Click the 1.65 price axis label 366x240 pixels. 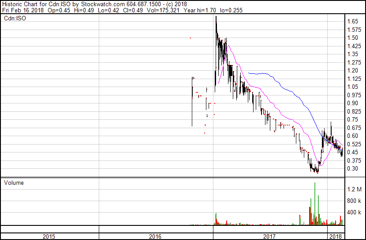(x=352, y=21)
